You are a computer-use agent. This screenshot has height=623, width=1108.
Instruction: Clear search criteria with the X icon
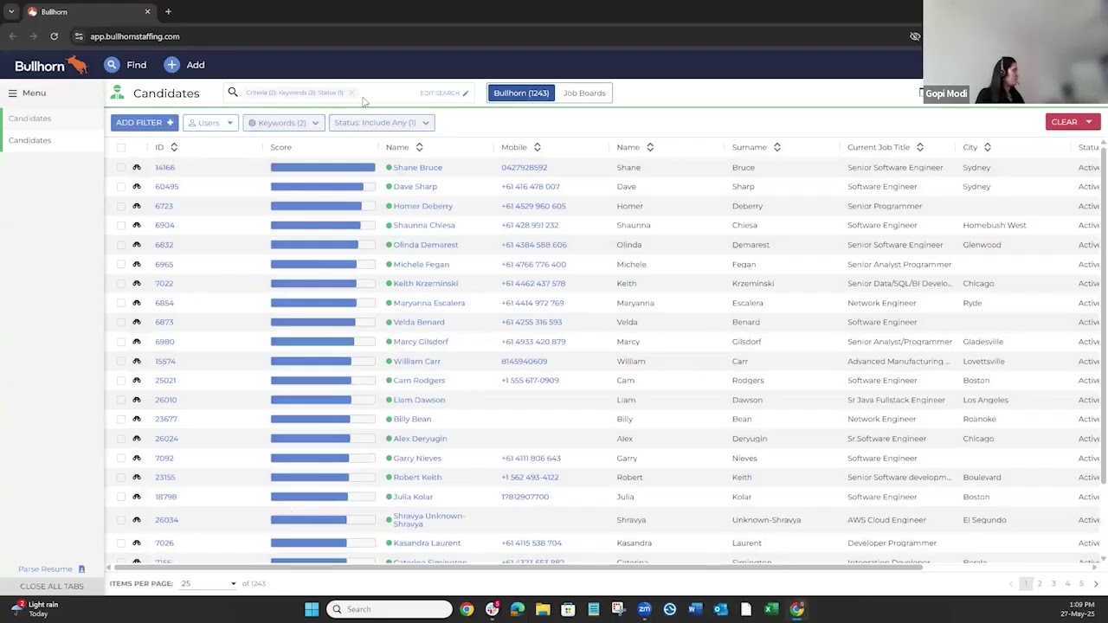(x=351, y=93)
